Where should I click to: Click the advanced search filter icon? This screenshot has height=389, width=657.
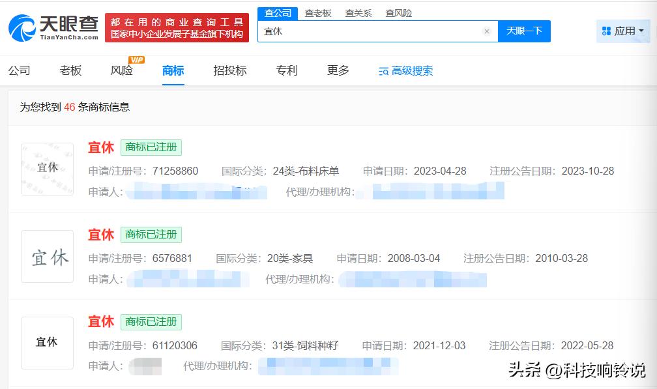coord(383,72)
